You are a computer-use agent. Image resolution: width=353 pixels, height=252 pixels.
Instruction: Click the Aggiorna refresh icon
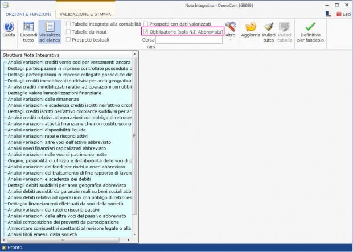click(x=251, y=27)
